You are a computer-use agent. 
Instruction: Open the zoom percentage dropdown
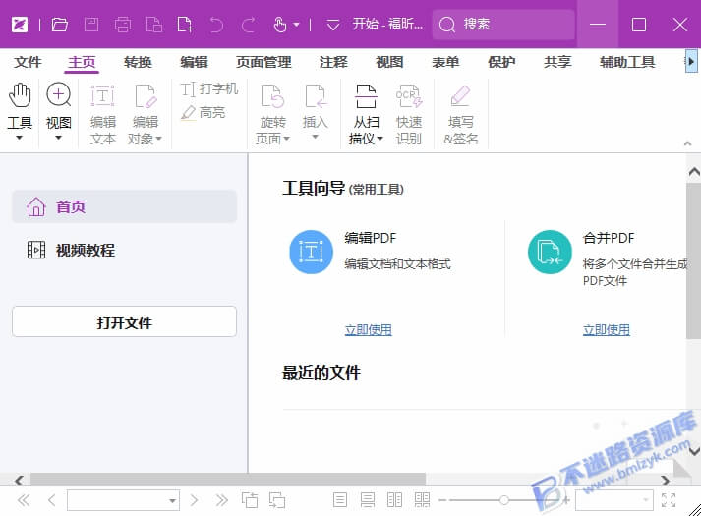pyautogui.click(x=646, y=500)
